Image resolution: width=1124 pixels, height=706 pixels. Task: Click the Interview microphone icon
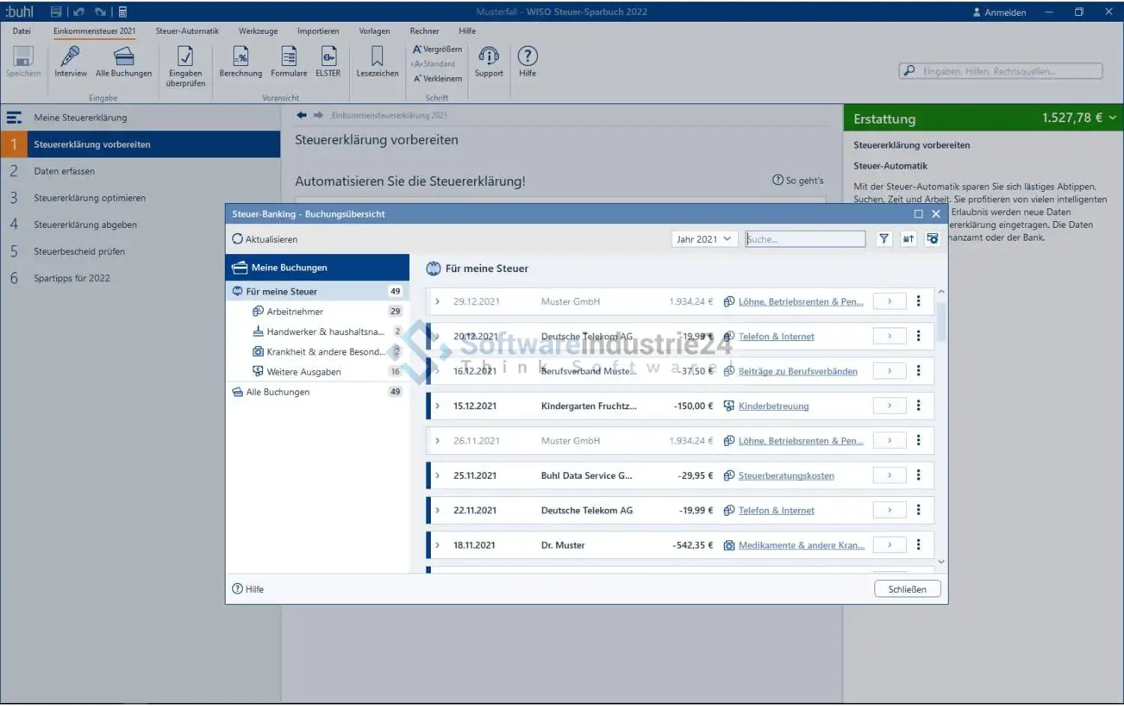[x=70, y=57]
